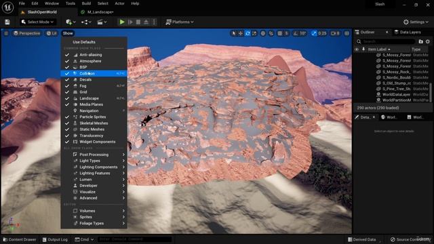
Task: Sort Outliner by Item Label header
Action: pos(379,49)
